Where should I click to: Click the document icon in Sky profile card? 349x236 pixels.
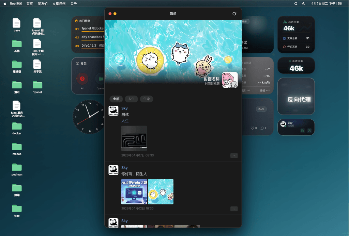tap(302, 130)
